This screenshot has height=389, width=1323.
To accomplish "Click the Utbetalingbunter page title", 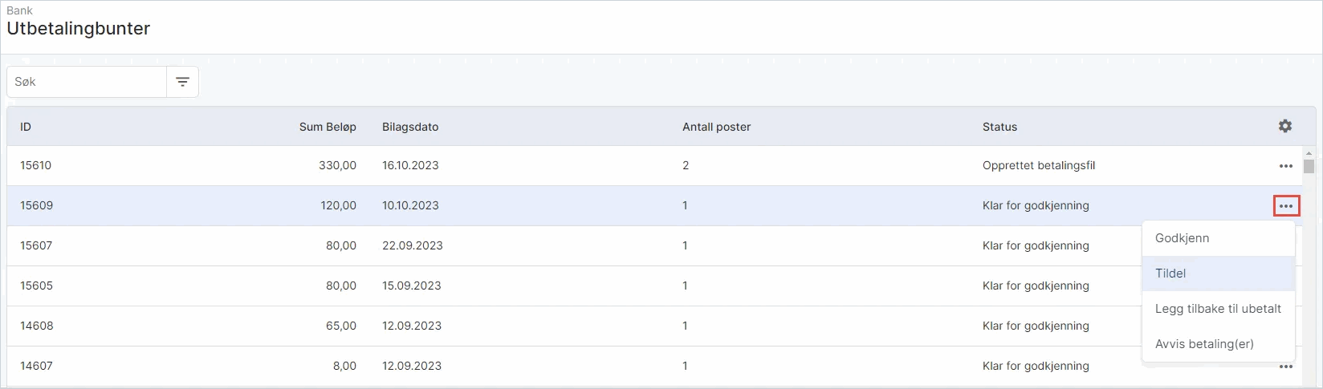I will (79, 29).
